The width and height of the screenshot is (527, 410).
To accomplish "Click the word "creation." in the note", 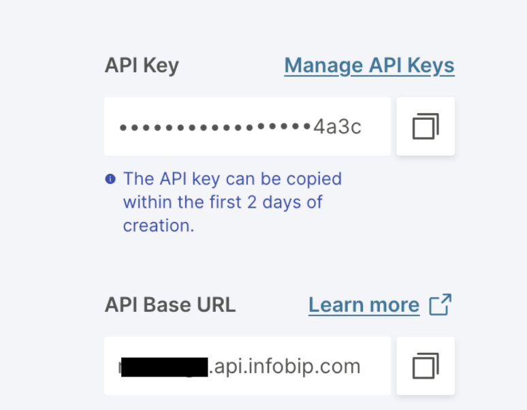I will pyautogui.click(x=159, y=225).
